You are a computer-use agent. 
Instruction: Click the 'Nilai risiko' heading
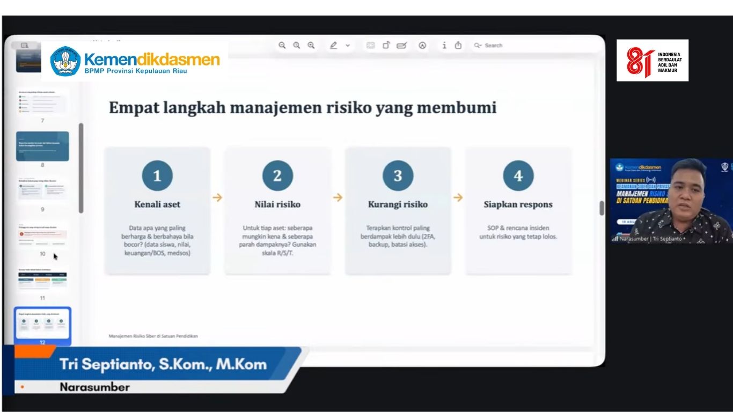point(277,204)
